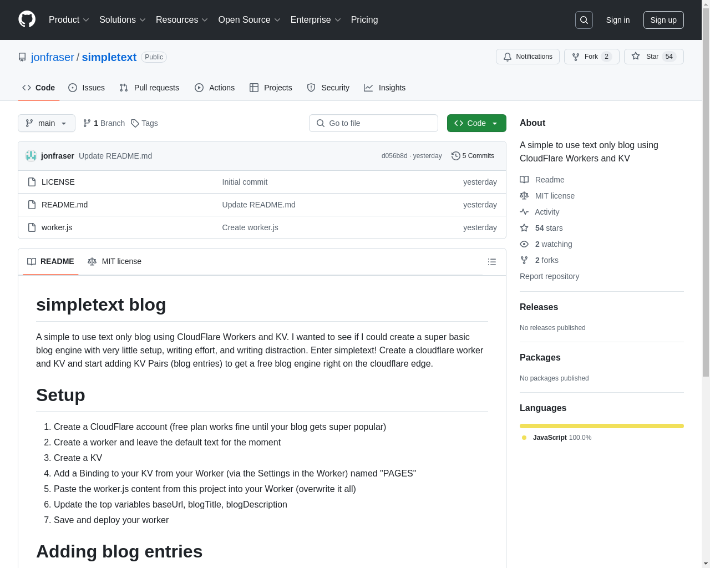The image size is (710, 568).
Task: Open the green Code dropdown button
Action: pos(476,123)
